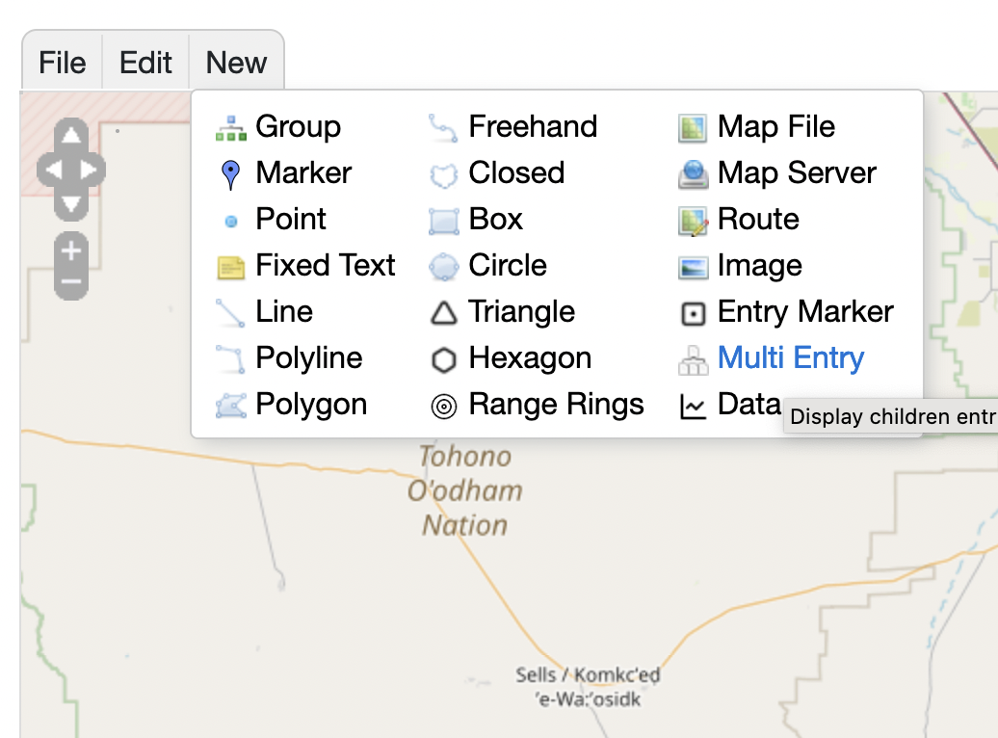The width and height of the screenshot is (998, 738).
Task: Select the blue Marker pin icon
Action: tap(230, 174)
